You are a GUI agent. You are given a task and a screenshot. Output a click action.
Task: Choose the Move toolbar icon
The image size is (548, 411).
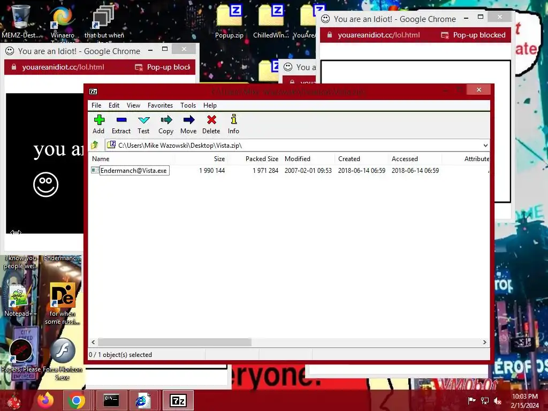188,124
